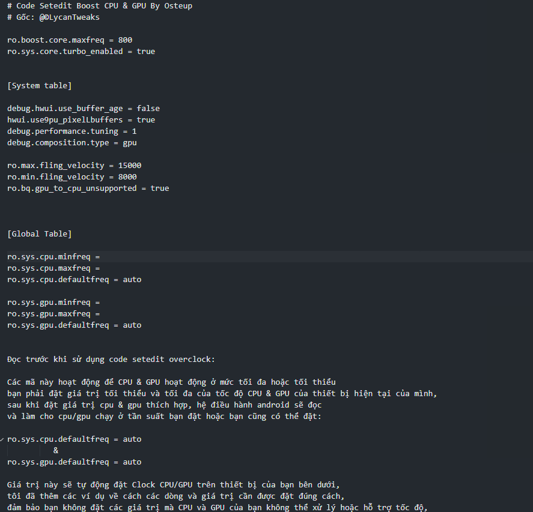Click the hwui.use9pu_pixelLbuffers line

(81, 120)
